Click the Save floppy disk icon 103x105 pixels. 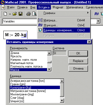point(20,14)
